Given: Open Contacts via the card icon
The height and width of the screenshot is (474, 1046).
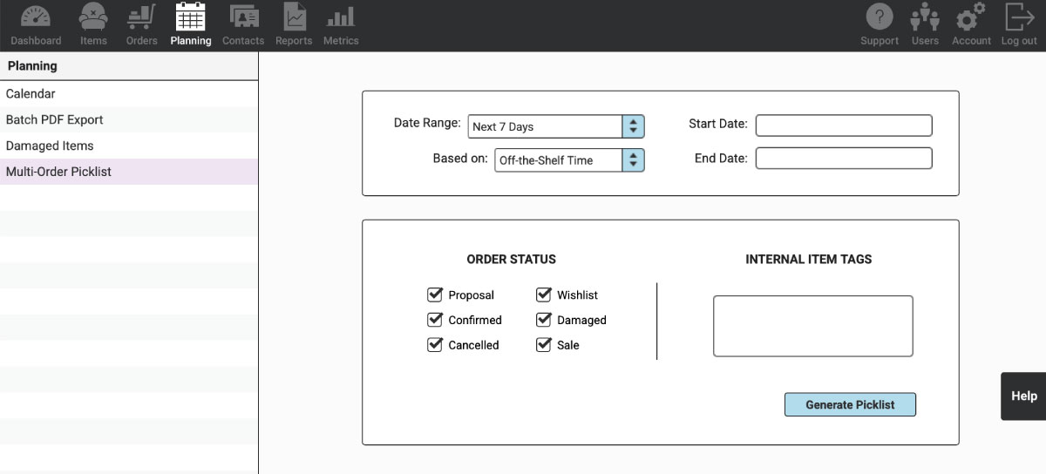Looking at the screenshot, I should pyautogui.click(x=243, y=17).
